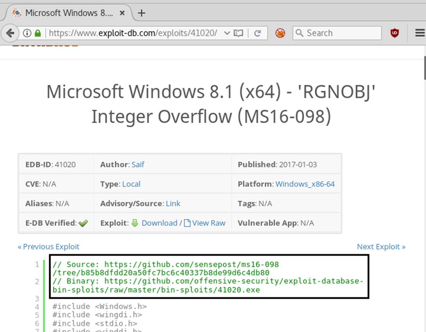
Task: Click the View Raw exploit link
Action: [x=208, y=223]
